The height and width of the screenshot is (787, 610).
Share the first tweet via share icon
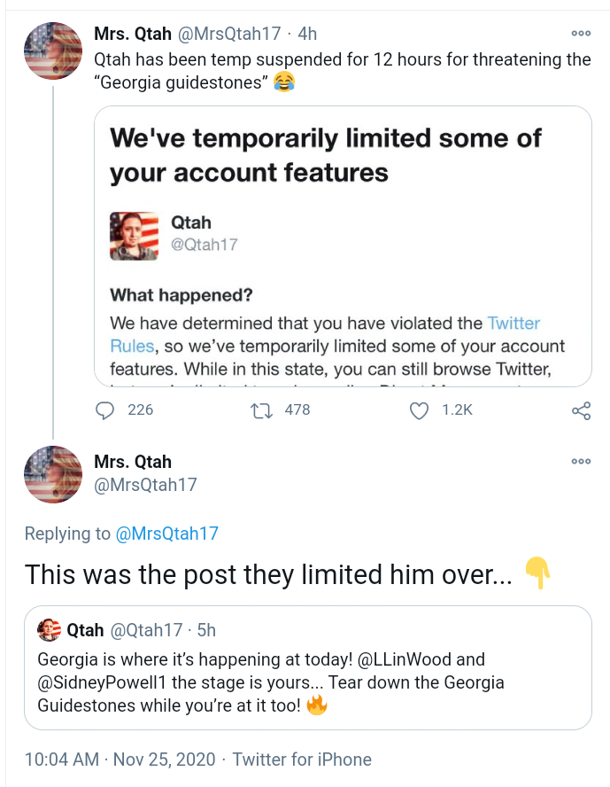tap(582, 410)
